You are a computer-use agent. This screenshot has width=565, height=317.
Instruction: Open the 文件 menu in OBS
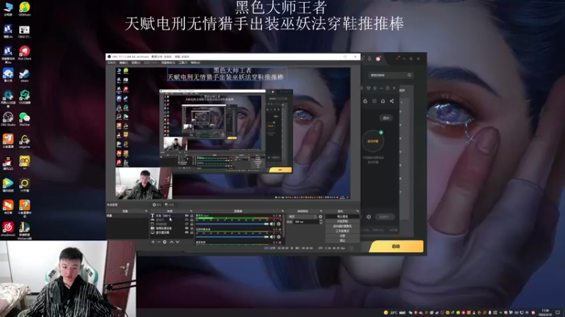[x=112, y=63]
